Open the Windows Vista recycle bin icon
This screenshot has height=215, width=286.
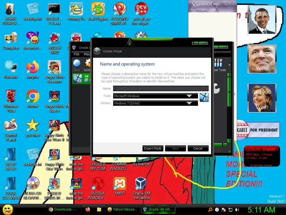[x=11, y=101]
